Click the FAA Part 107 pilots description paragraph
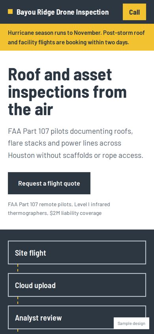 (x=76, y=143)
